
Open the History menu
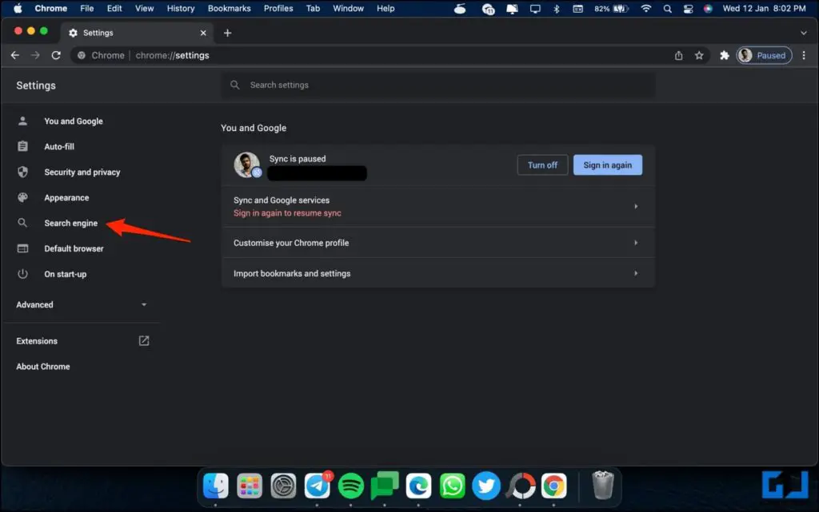pyautogui.click(x=181, y=8)
